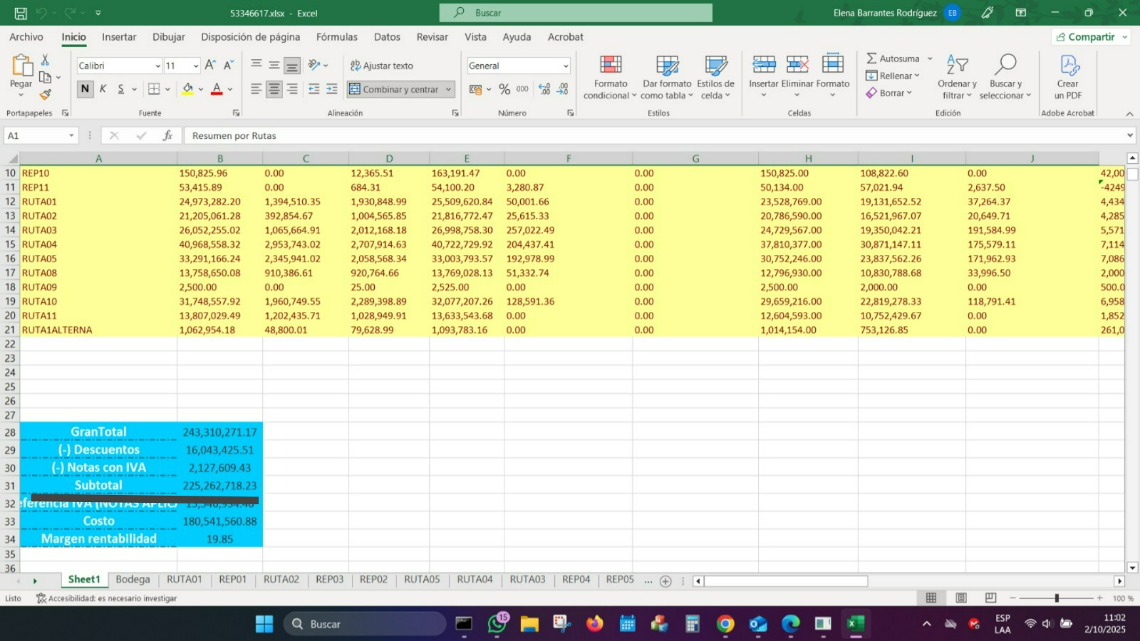The width and height of the screenshot is (1140, 641).
Task: Click the percent style icon
Action: pyautogui.click(x=504, y=89)
